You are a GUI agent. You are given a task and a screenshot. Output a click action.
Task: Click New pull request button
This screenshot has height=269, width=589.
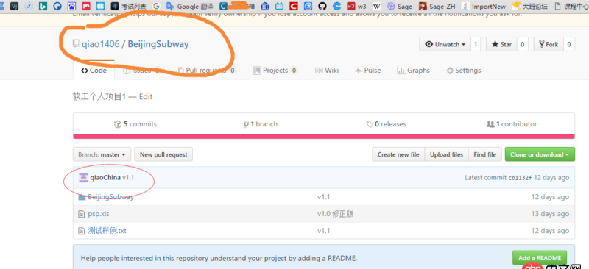click(163, 154)
